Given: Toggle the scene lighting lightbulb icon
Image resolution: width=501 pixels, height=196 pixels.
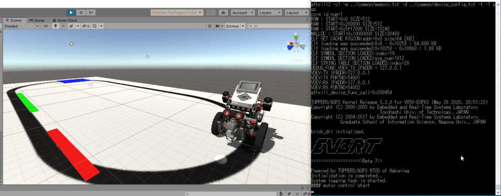Looking at the screenshot, I should (x=56, y=26).
